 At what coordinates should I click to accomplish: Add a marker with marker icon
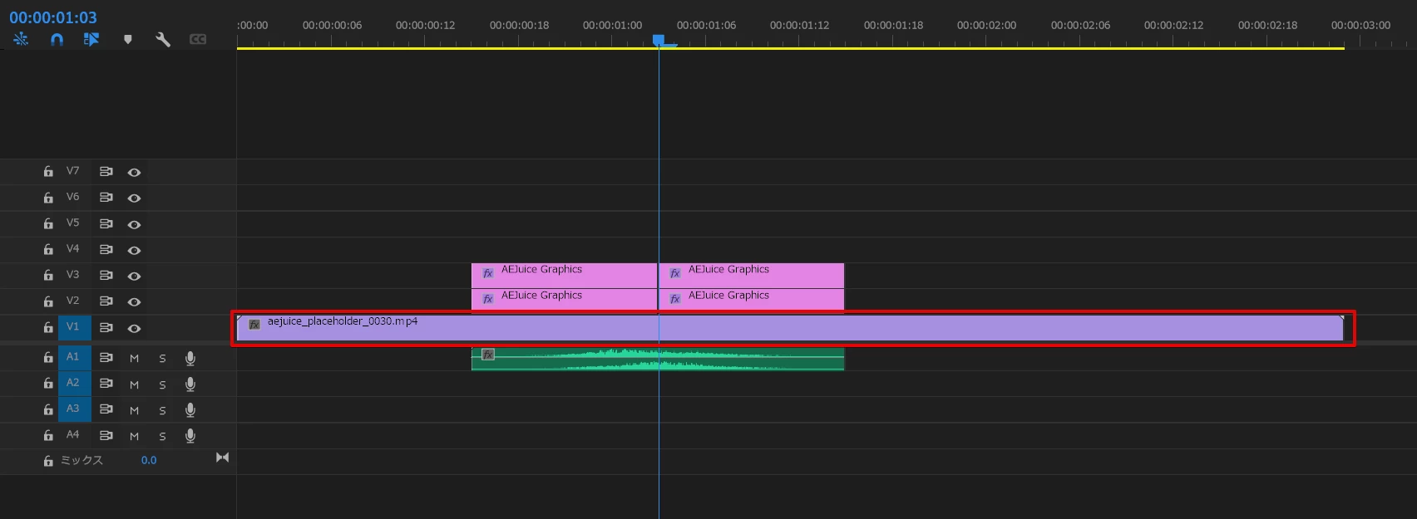(x=127, y=39)
